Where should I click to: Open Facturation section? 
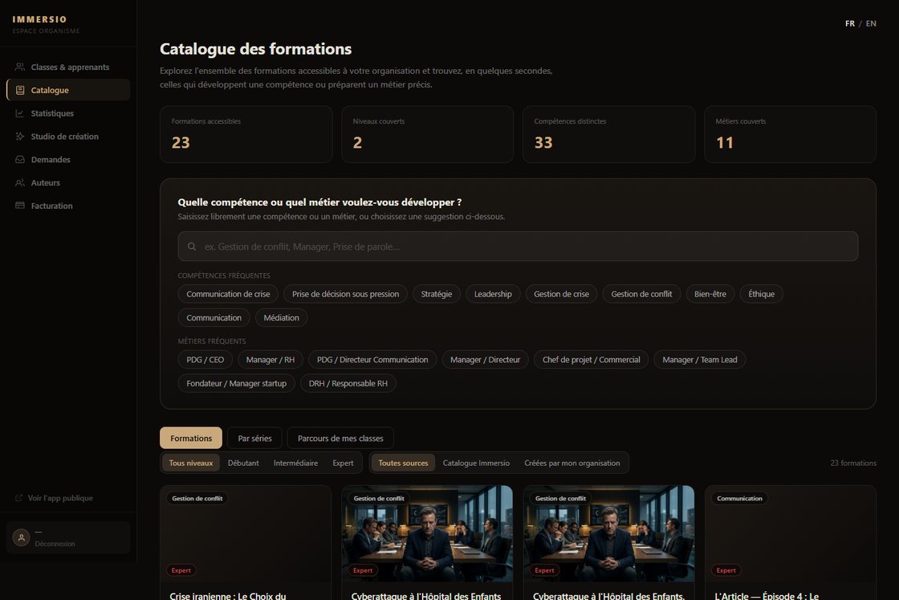click(68, 206)
